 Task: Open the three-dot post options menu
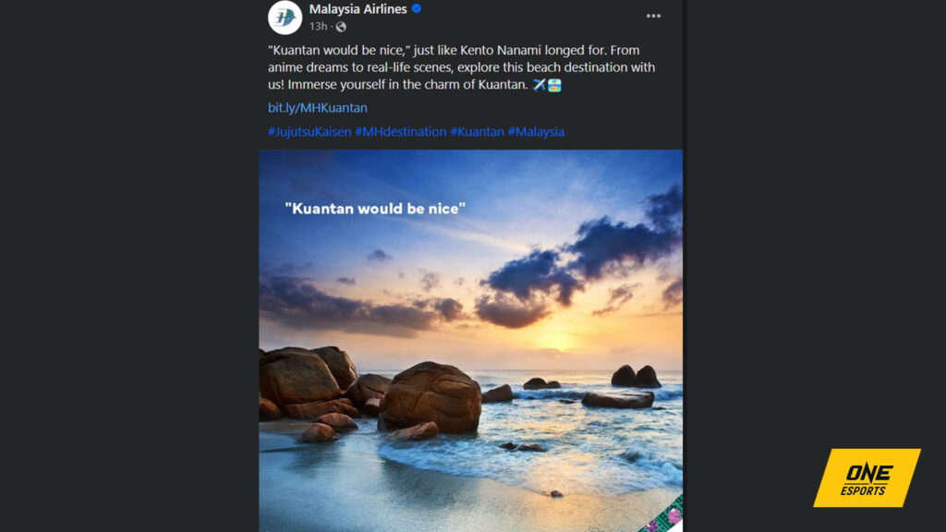(x=653, y=16)
